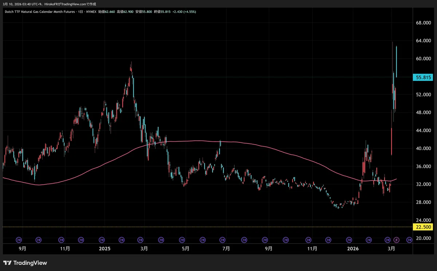Viewport: 437px width, 271px height.
Task: Click the 20.000 price axis label
Action: point(423,238)
